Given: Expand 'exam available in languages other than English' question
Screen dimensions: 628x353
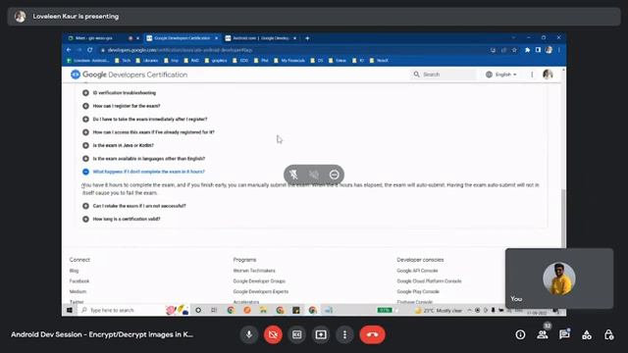Looking at the screenshot, I should click(144, 159).
